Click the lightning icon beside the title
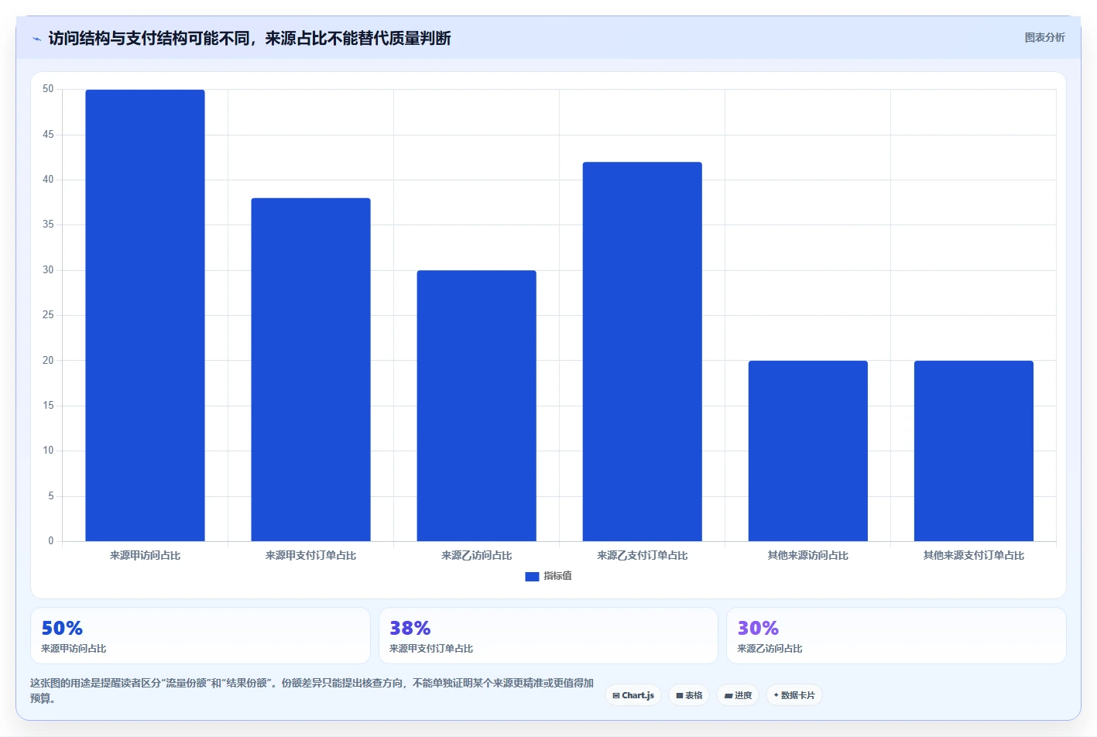This screenshot has height=737, width=1097. tap(36, 39)
